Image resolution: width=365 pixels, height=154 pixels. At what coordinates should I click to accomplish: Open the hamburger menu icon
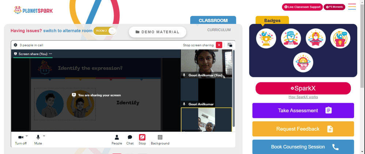(x=352, y=7)
